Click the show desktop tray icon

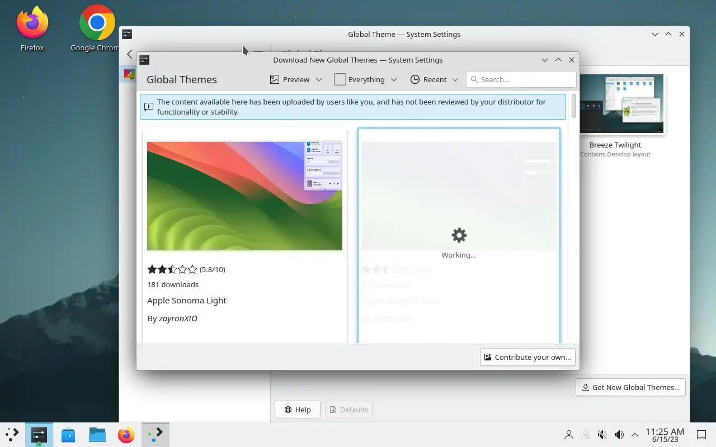tap(701, 435)
